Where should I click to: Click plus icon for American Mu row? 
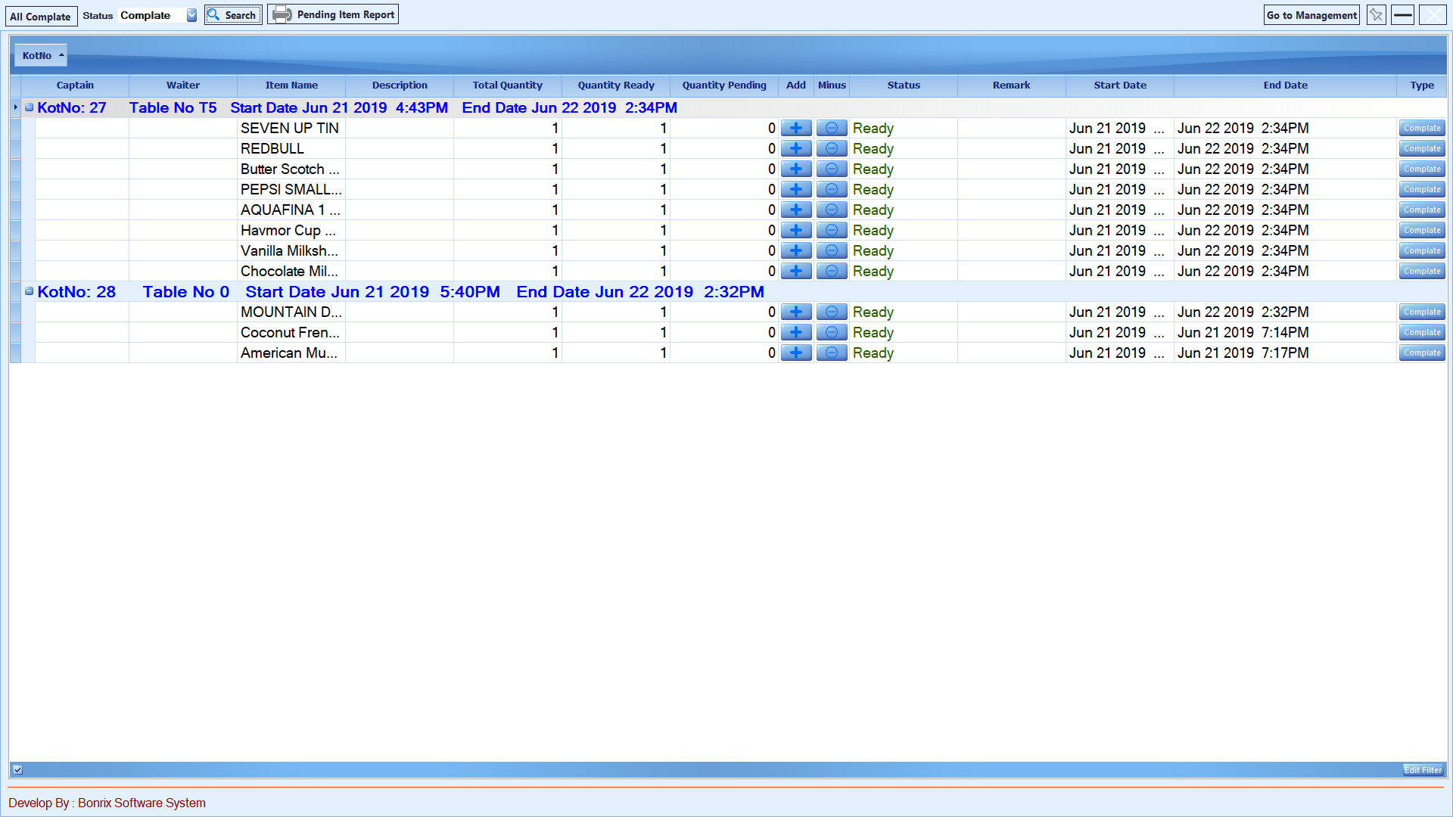795,353
